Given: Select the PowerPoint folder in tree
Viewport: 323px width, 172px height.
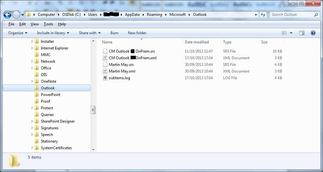Looking at the screenshot, I should [51, 95].
